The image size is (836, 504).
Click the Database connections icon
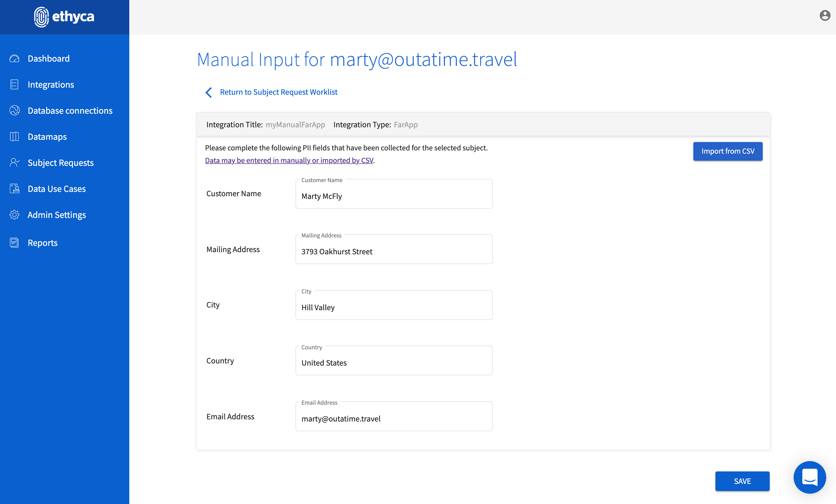tap(14, 110)
